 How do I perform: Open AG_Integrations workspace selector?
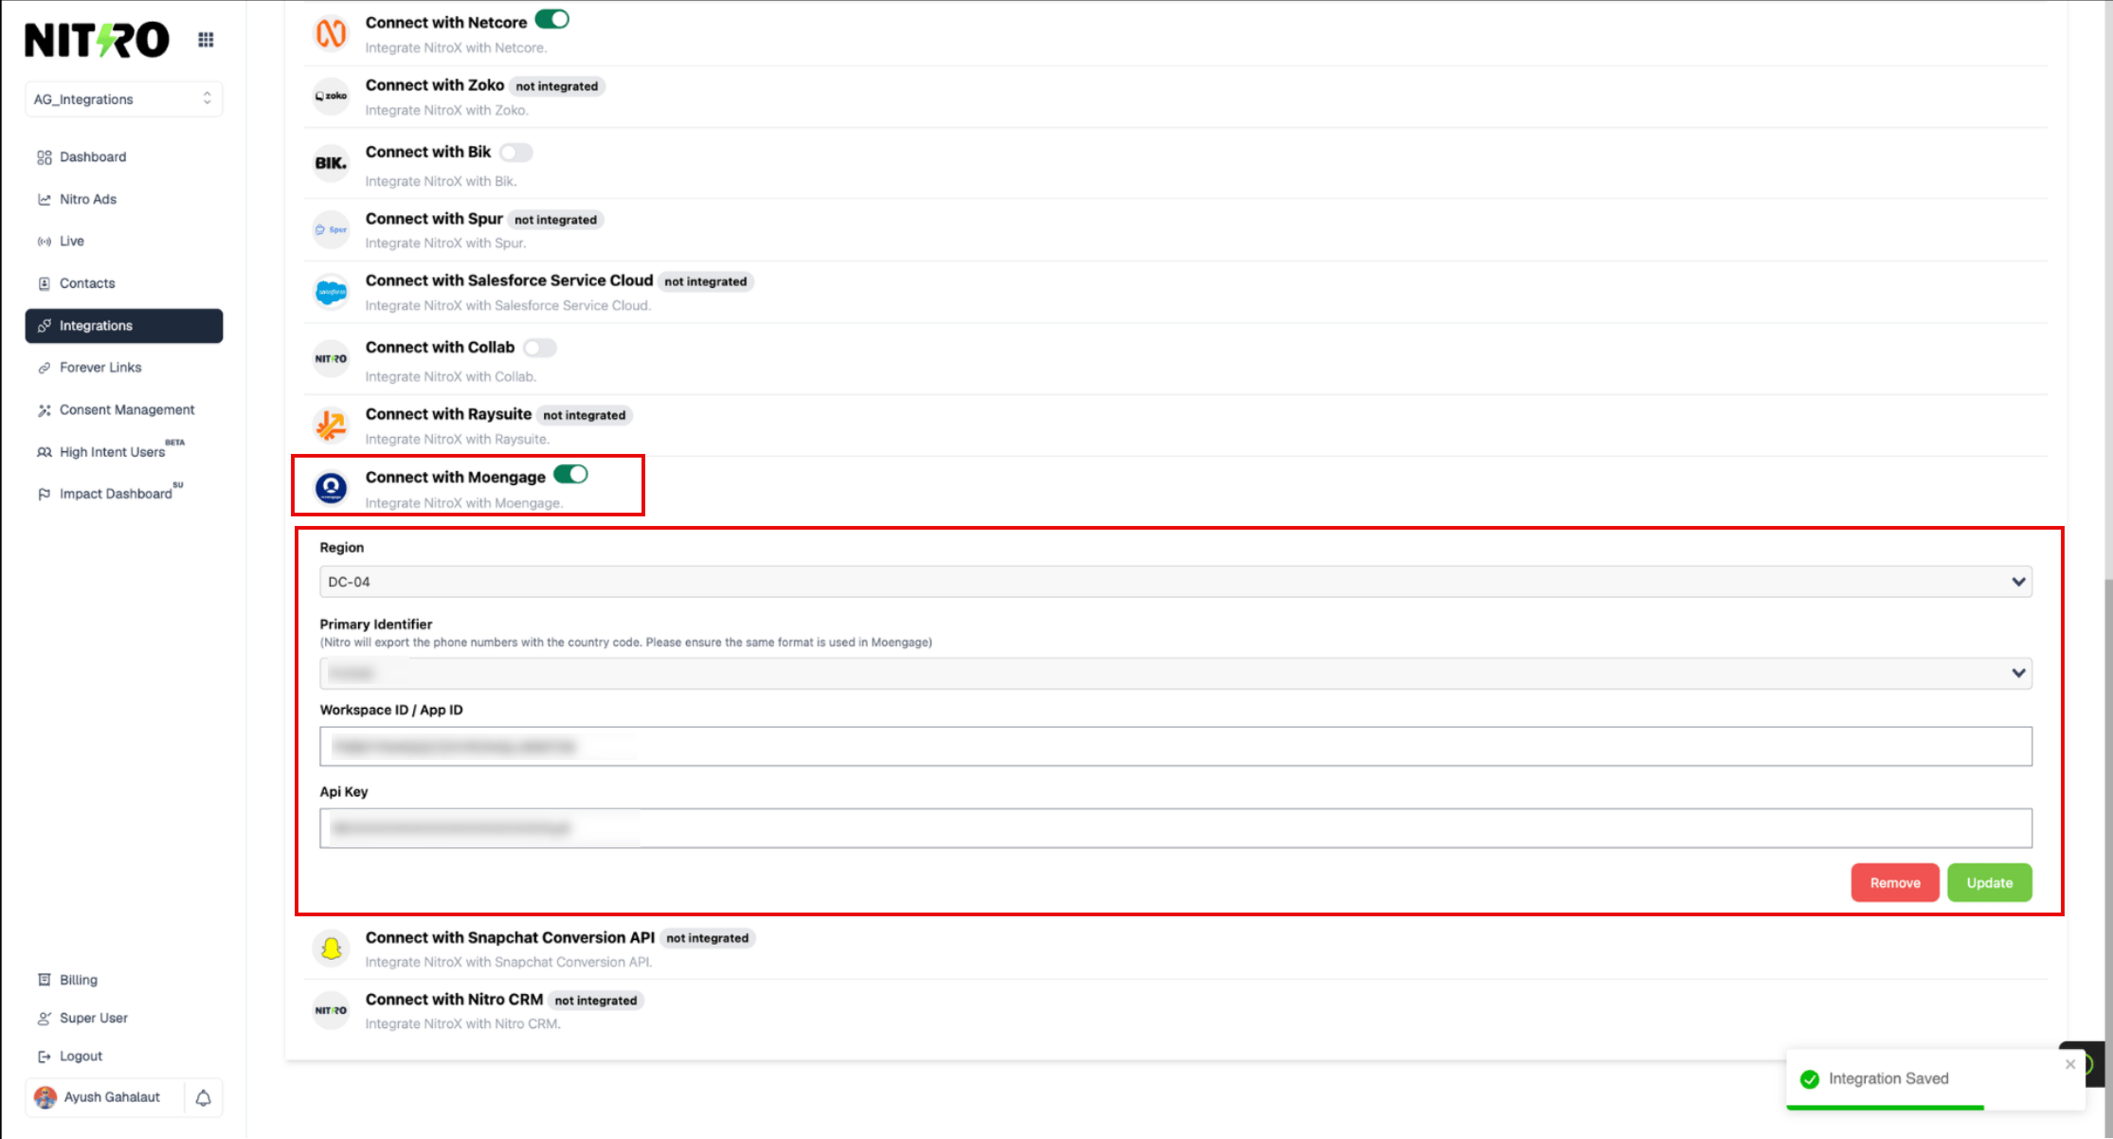click(x=124, y=99)
